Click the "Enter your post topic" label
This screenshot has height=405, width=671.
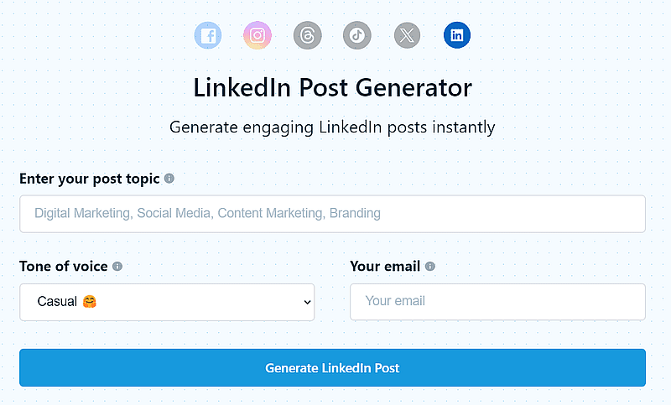click(90, 179)
